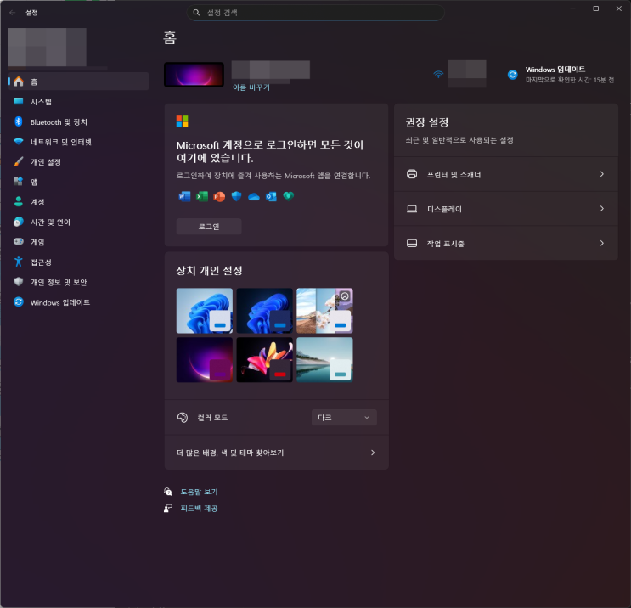Expand the Taskbar (작업 표시줄) row chevron
Image resolution: width=631 pixels, height=608 pixels.
(601, 243)
